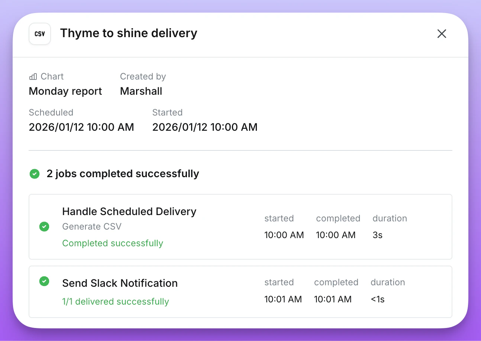Click the 1/1 delivered successfully status

tap(115, 302)
